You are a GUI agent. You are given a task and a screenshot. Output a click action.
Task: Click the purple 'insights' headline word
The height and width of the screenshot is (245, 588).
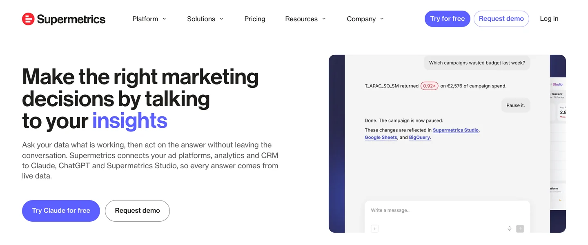[x=129, y=121]
